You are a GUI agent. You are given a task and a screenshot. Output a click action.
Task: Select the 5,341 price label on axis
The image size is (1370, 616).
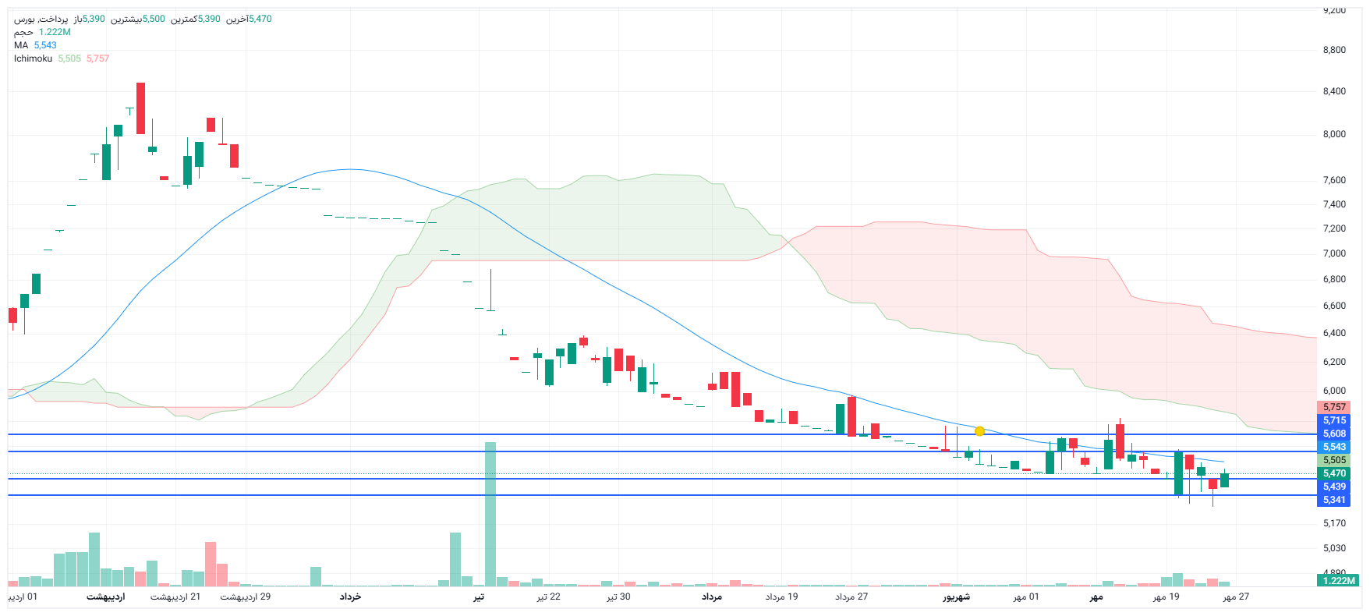(x=1334, y=500)
